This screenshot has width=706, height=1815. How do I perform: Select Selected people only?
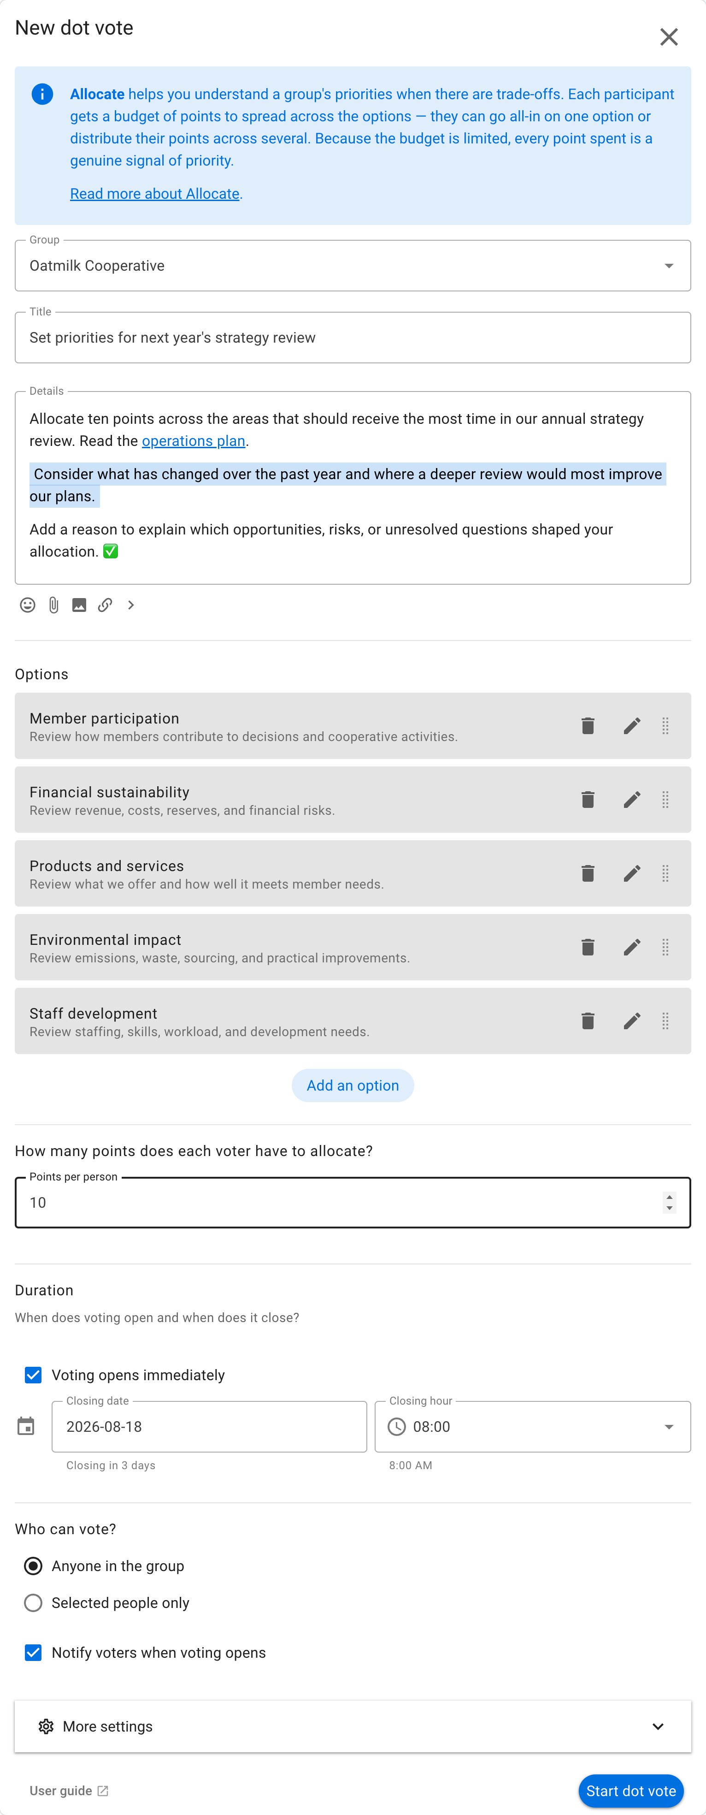click(x=33, y=1603)
